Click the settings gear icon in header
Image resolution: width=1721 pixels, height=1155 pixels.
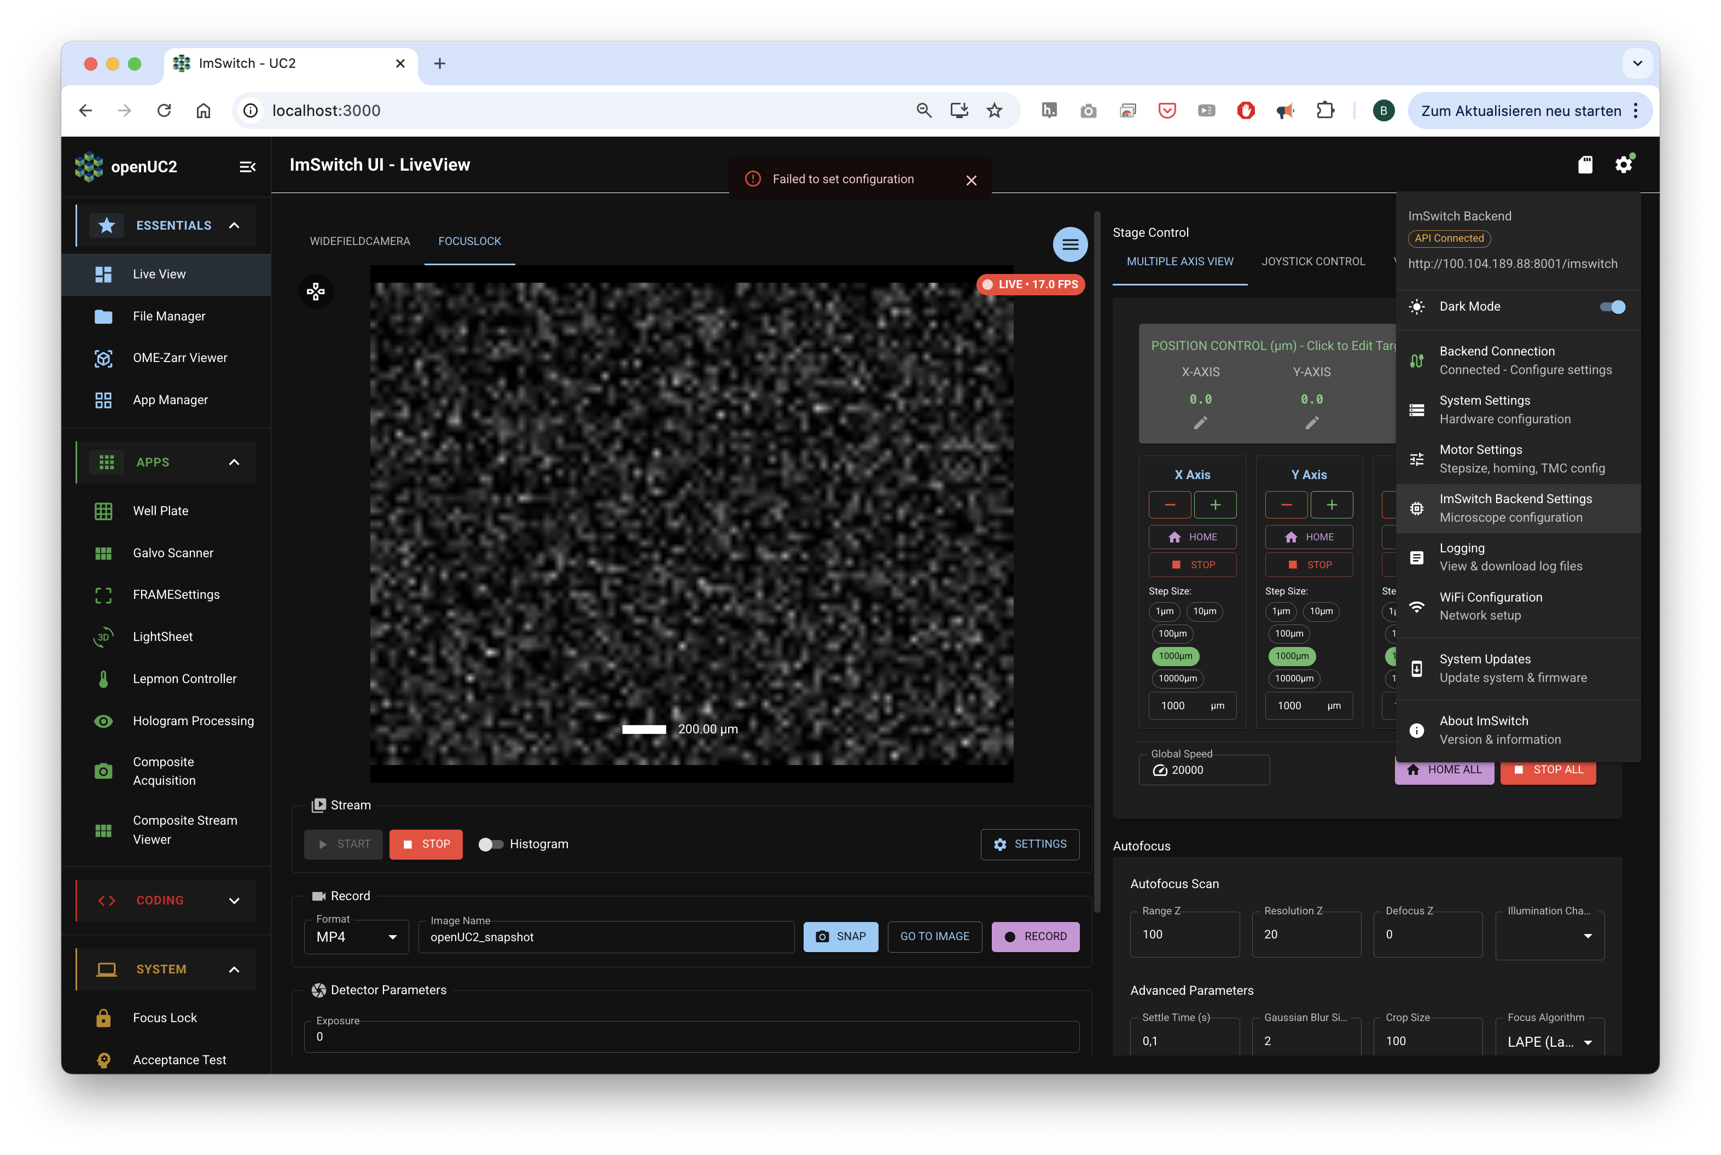pyautogui.click(x=1623, y=165)
